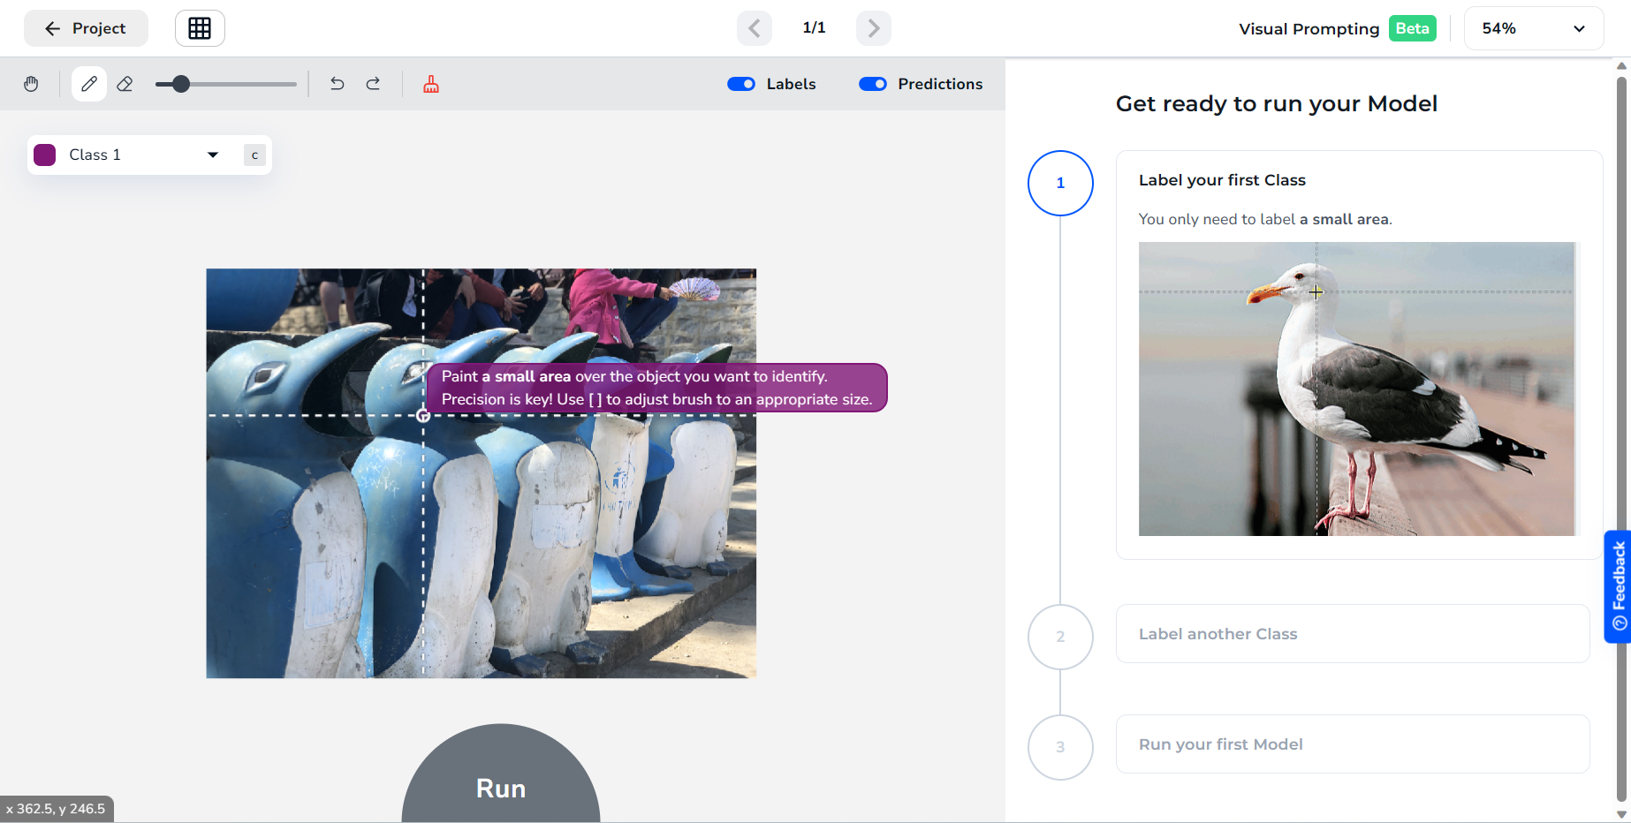Viewport: 1631px width, 823px height.
Task: Open the grid view of images
Action: pos(200,28)
